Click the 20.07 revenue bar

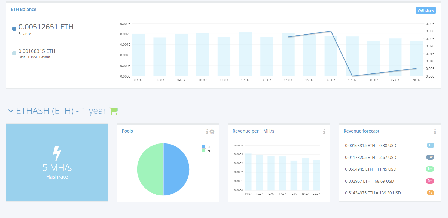[x=317, y=175]
